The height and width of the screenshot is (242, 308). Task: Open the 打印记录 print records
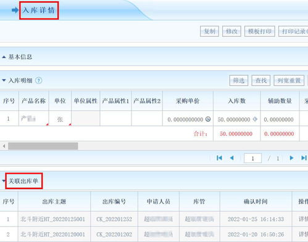pos(294,31)
